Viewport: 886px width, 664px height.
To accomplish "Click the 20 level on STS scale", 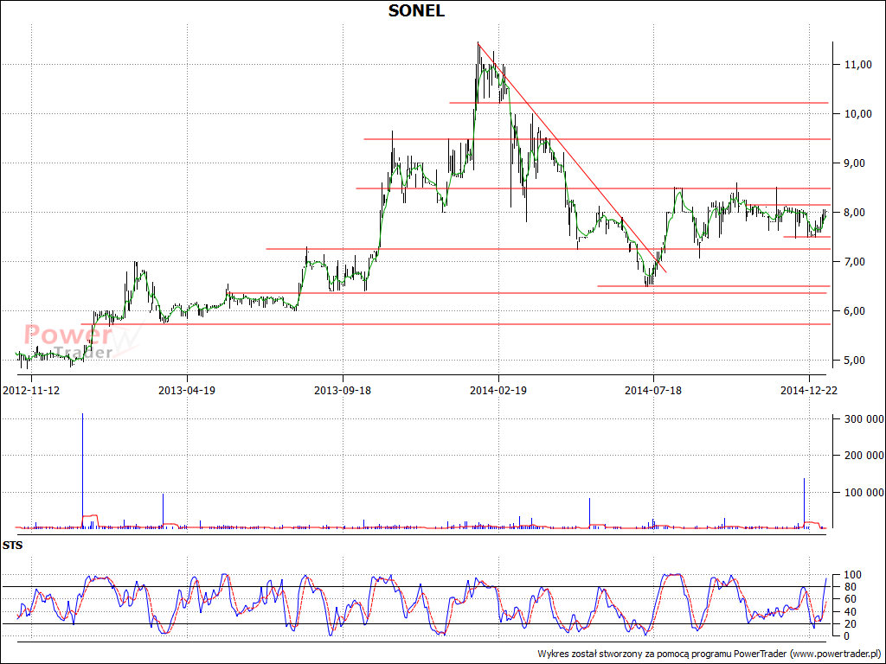I will 851,624.
